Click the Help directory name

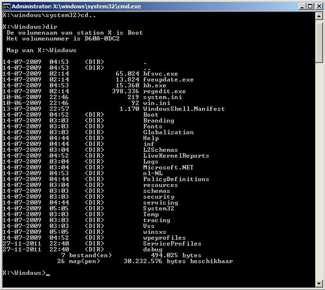point(151,138)
